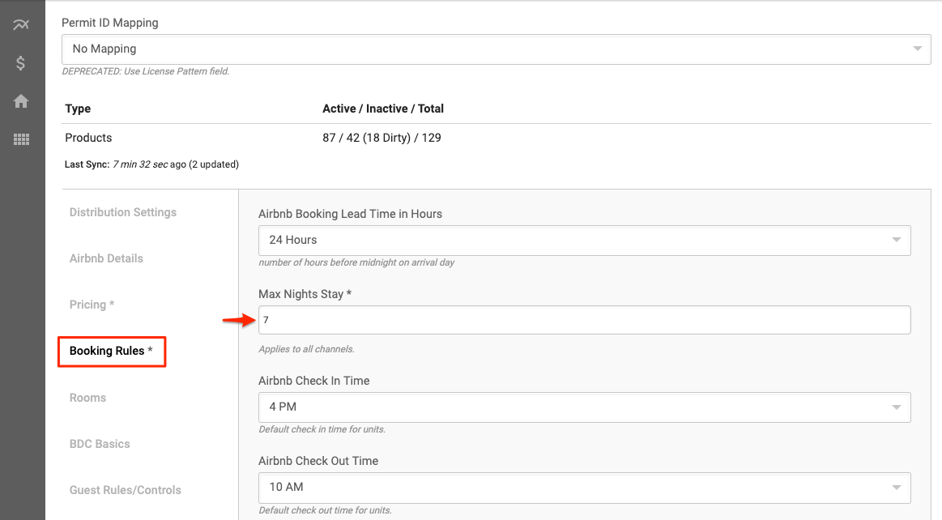Click the Last Sync status text
942x520 pixels.
pyautogui.click(x=151, y=164)
